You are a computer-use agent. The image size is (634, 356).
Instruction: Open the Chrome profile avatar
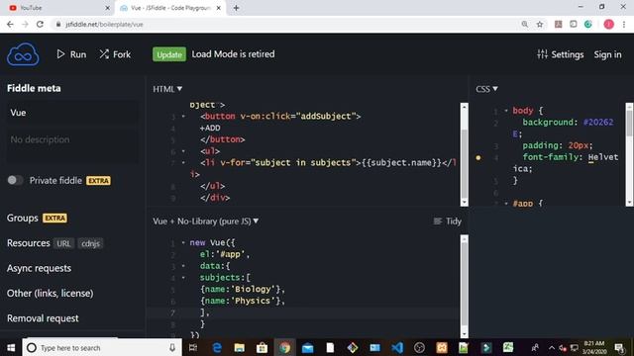[x=608, y=24]
